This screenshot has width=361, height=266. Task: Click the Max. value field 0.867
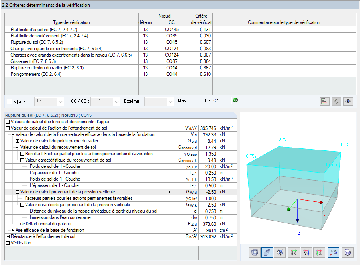tap(202, 100)
